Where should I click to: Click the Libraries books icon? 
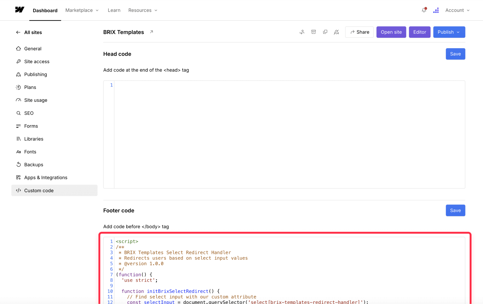click(x=18, y=139)
